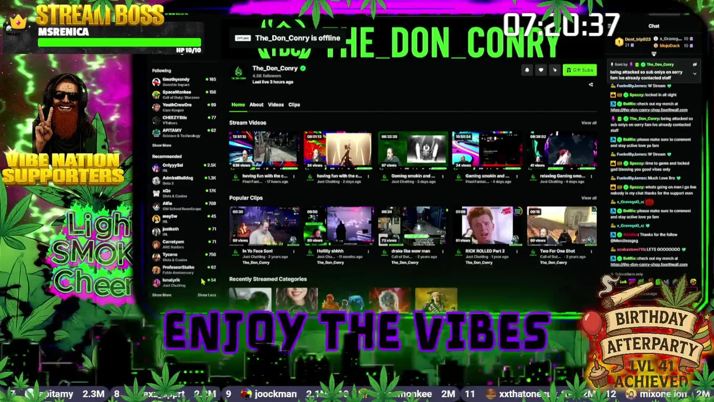Image resolution: width=714 pixels, height=402 pixels.
Task: Open CHEEZYStix avatar in sidebar
Action: [x=156, y=120]
